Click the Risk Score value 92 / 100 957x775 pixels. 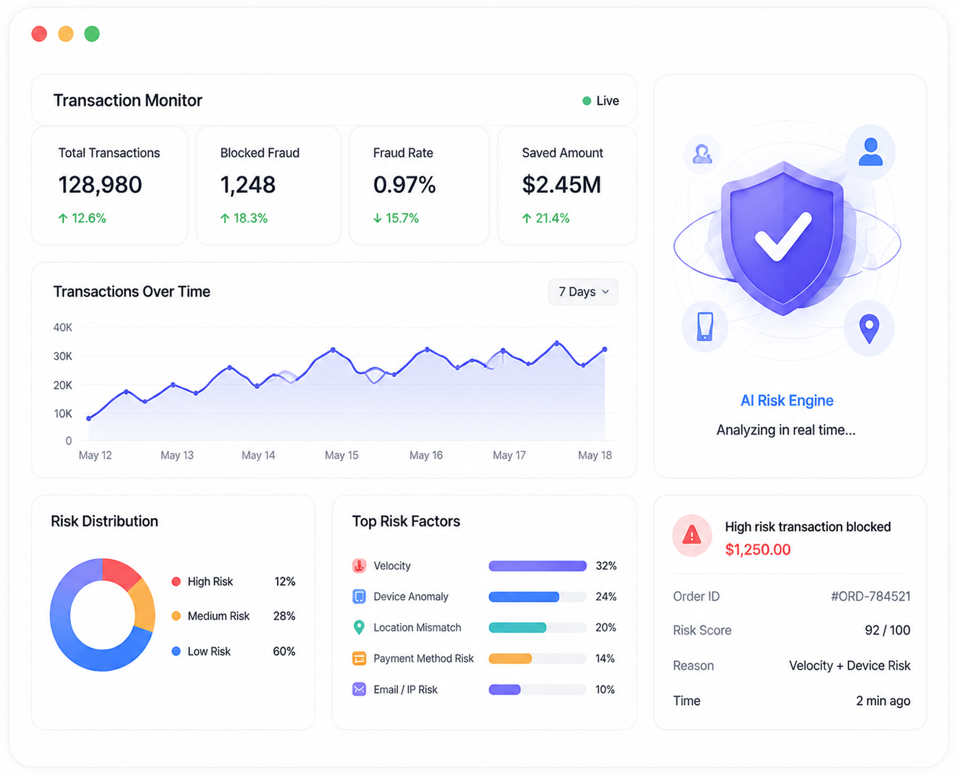click(x=888, y=630)
